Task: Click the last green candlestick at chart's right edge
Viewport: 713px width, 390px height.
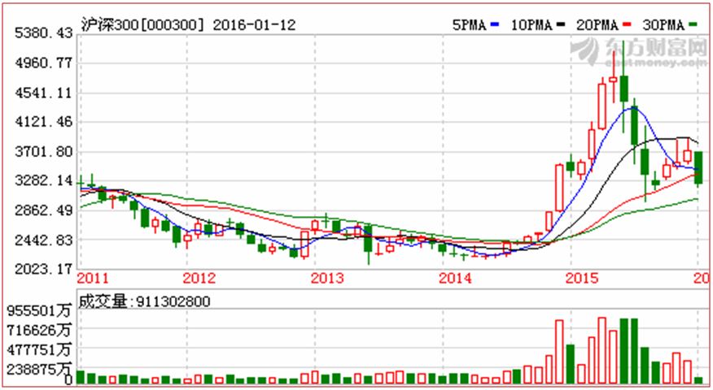Action: tap(698, 167)
